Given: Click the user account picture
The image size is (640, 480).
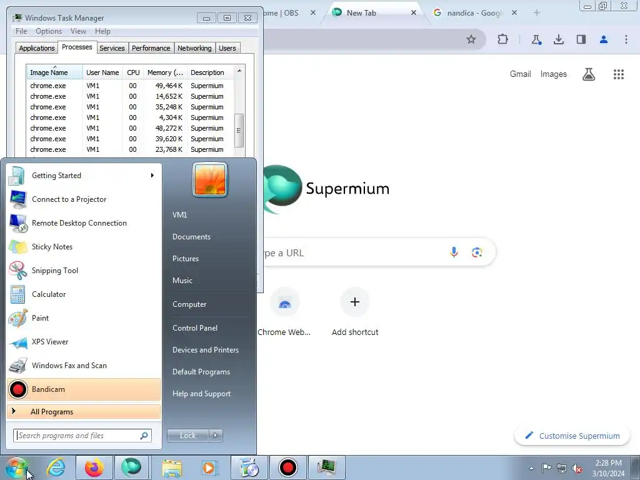Looking at the screenshot, I should [210, 179].
